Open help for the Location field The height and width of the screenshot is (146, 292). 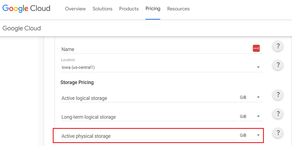[x=278, y=65]
